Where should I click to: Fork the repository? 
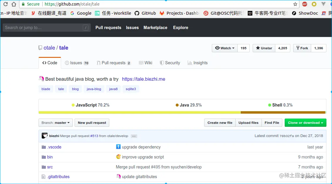tap(302, 48)
